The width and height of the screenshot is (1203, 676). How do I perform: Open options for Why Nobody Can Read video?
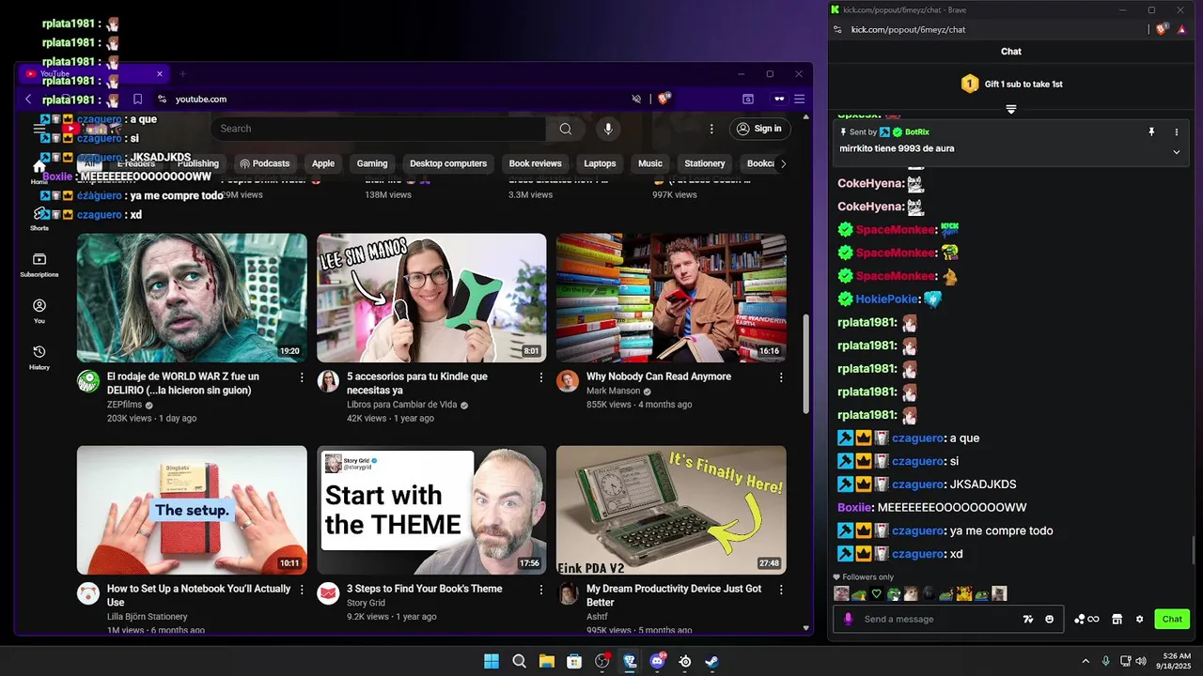(x=780, y=376)
